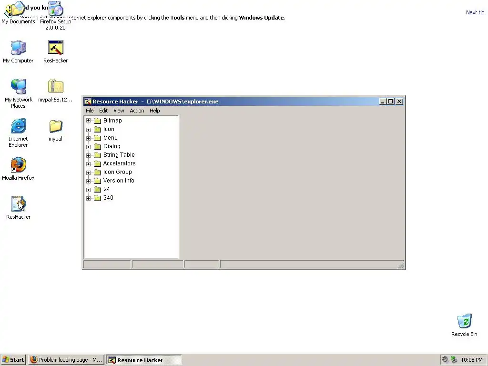This screenshot has height=366, width=488.
Task: Click the Next tip link
Action: (475, 12)
